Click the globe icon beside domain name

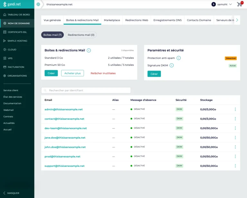tap(38, 4)
